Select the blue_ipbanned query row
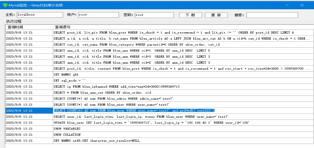 coord(160,87)
